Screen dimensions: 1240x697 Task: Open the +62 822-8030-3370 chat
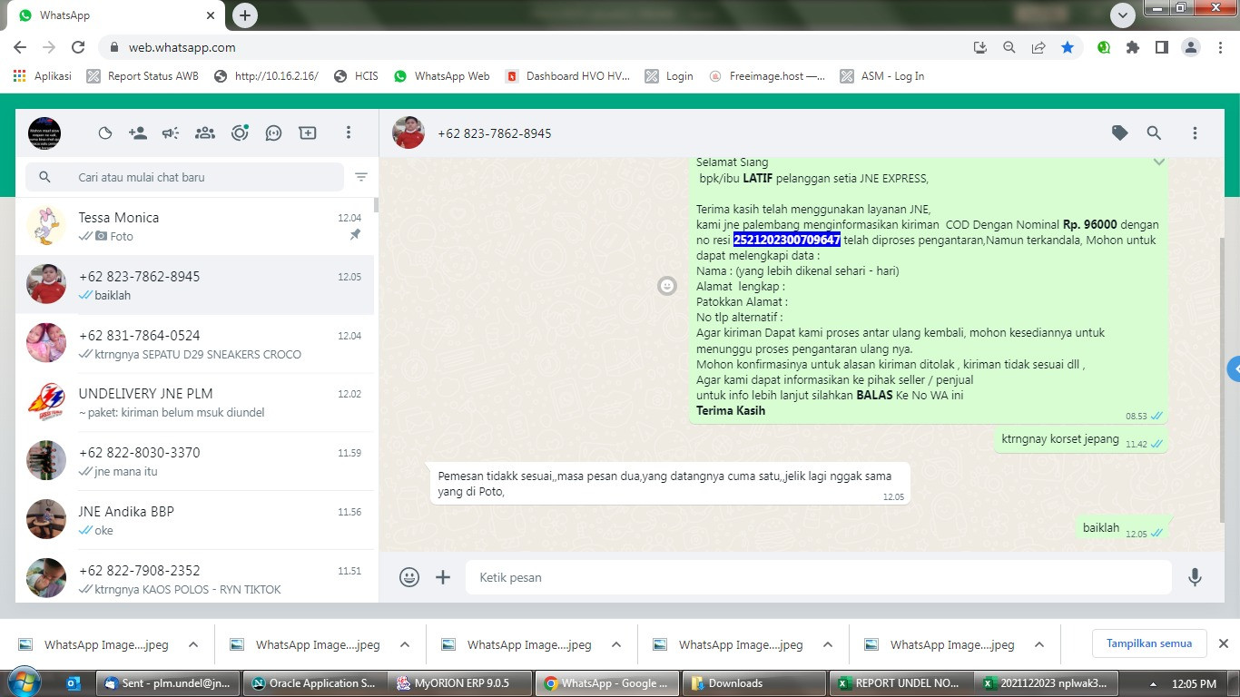coord(194,462)
